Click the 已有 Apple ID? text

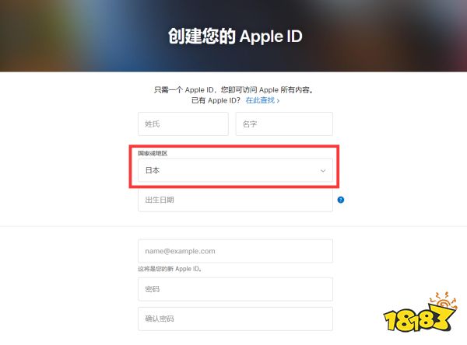(x=216, y=100)
